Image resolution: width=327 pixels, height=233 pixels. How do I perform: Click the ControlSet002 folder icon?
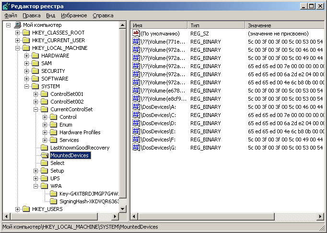pyautogui.click(x=45, y=102)
